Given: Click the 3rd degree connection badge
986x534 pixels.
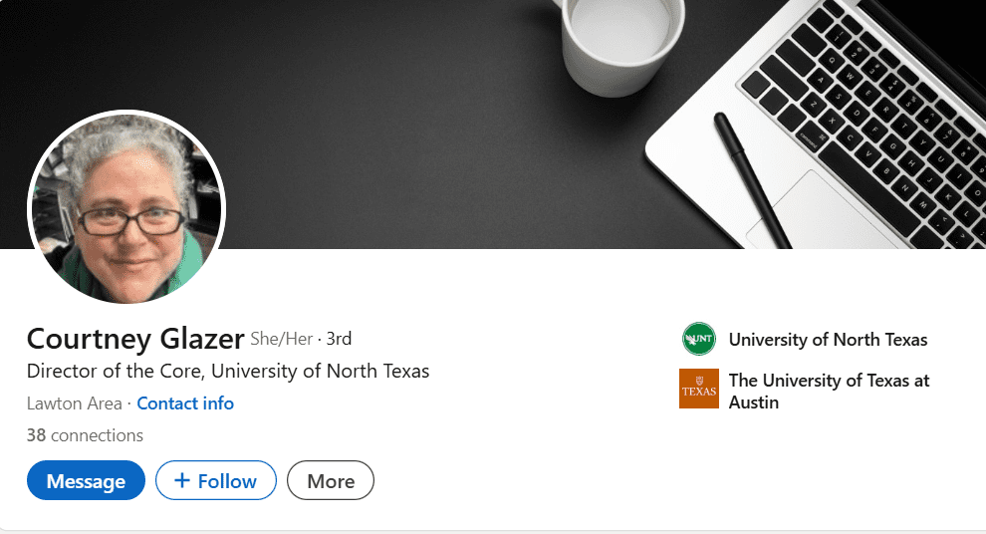Looking at the screenshot, I should [x=339, y=339].
